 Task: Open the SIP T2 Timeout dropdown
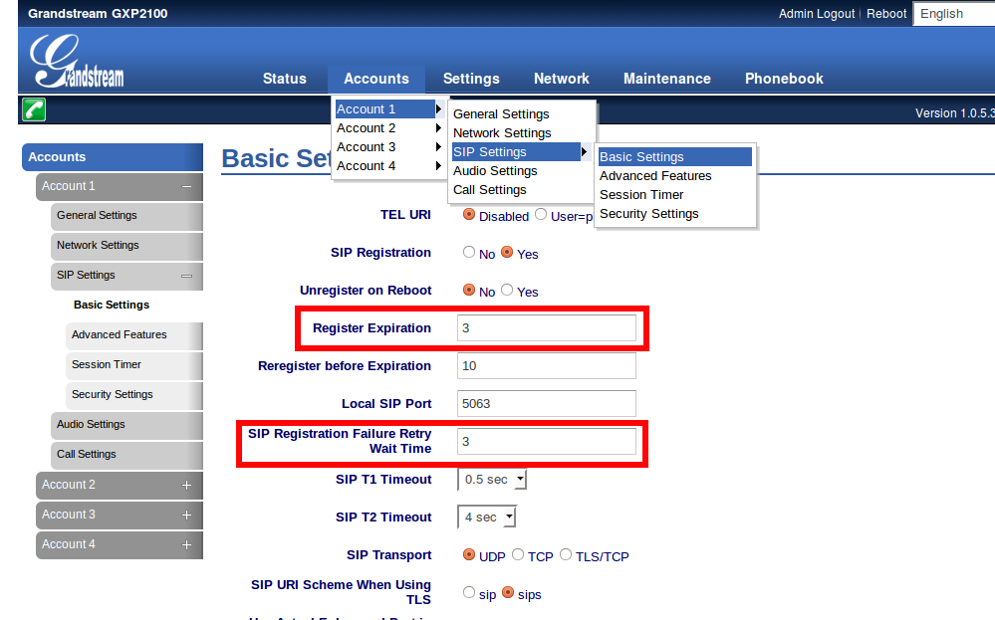[487, 517]
